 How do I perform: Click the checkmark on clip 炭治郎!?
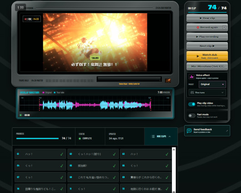pyautogui.click(x=114, y=166)
